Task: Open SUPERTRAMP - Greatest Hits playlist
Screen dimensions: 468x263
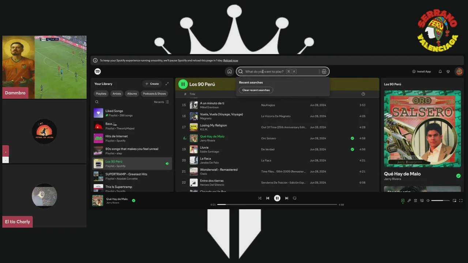Action: coord(132,176)
